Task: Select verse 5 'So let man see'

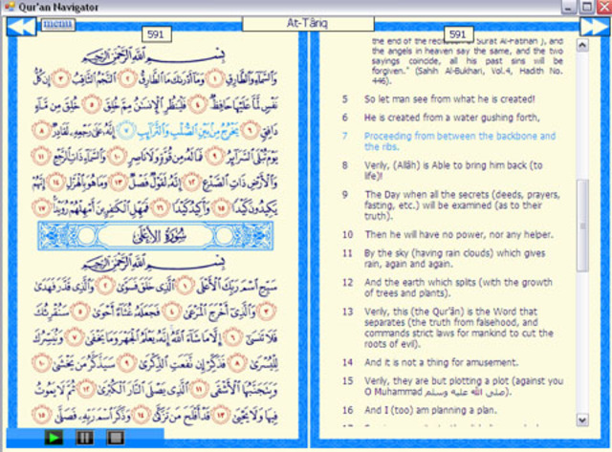Action: (449, 99)
